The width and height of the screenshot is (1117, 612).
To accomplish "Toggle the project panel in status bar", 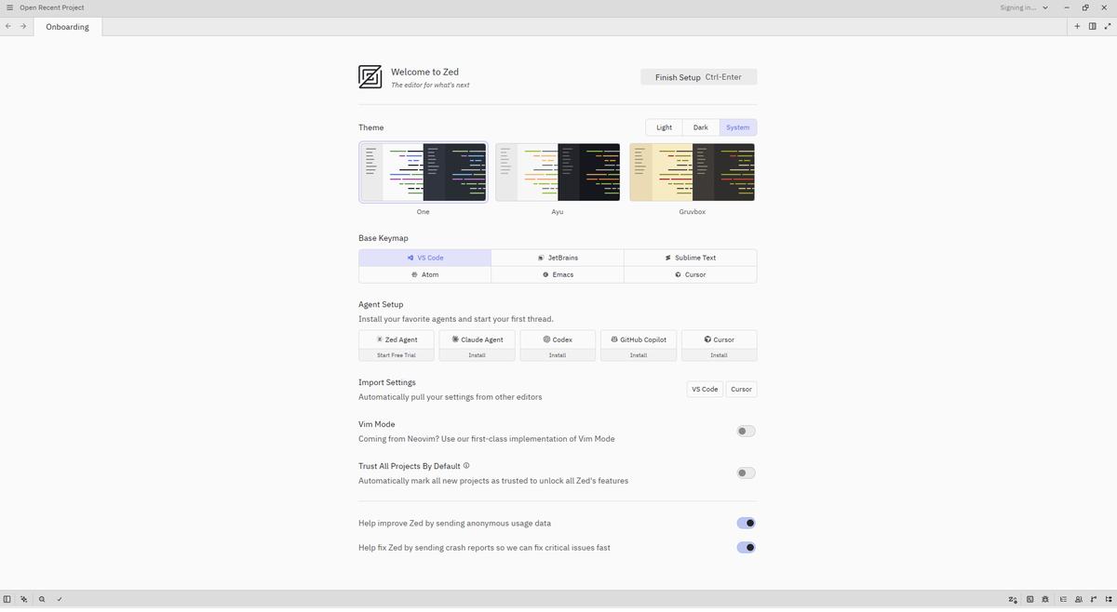I will coord(7,599).
